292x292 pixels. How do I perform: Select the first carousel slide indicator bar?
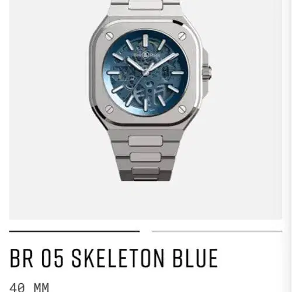75,231
